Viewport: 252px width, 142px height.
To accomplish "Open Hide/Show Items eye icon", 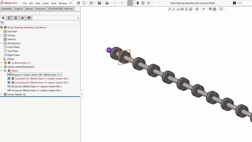I will (x=204, y=9).
